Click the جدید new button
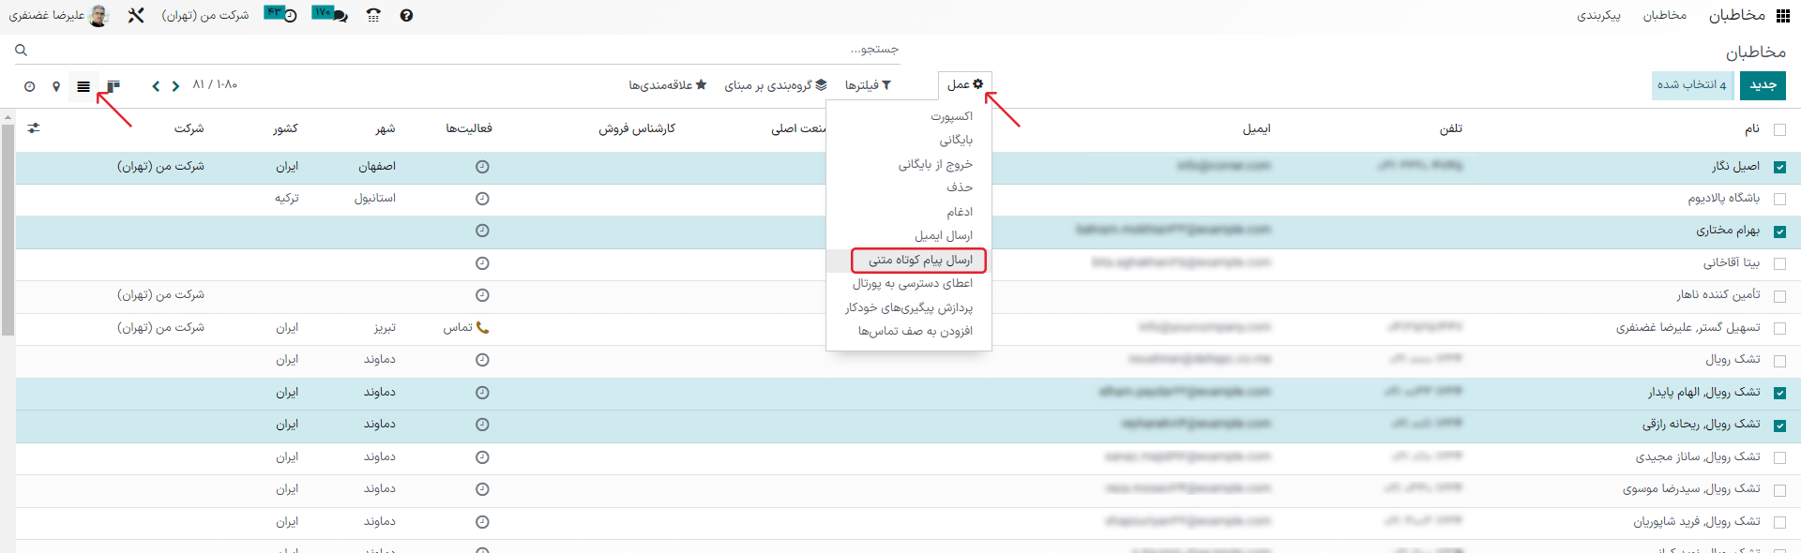Image resolution: width=1801 pixels, height=553 pixels. click(1763, 85)
